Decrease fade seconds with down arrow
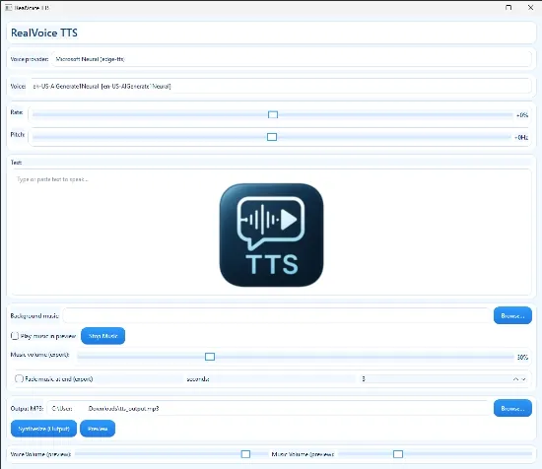The width and height of the screenshot is (542, 469). [x=523, y=379]
